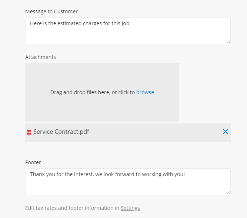The height and width of the screenshot is (218, 247).
Task: Open the Settings link
Action: 130,208
